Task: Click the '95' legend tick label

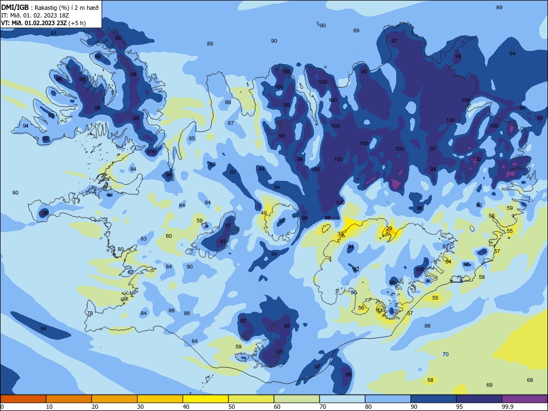Action: pyautogui.click(x=459, y=407)
